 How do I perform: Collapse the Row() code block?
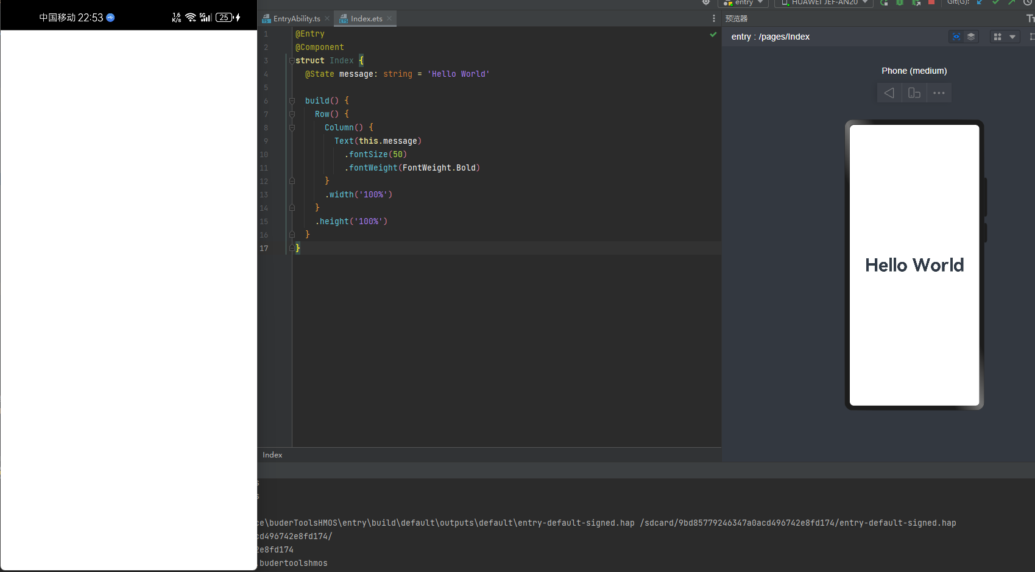(x=292, y=115)
